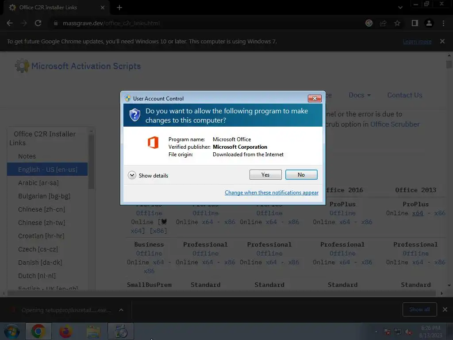Click the setupproplusretail exe download item

pyautogui.click(x=61, y=310)
